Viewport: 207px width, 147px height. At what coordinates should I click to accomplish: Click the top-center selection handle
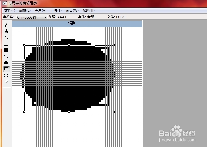69,45
